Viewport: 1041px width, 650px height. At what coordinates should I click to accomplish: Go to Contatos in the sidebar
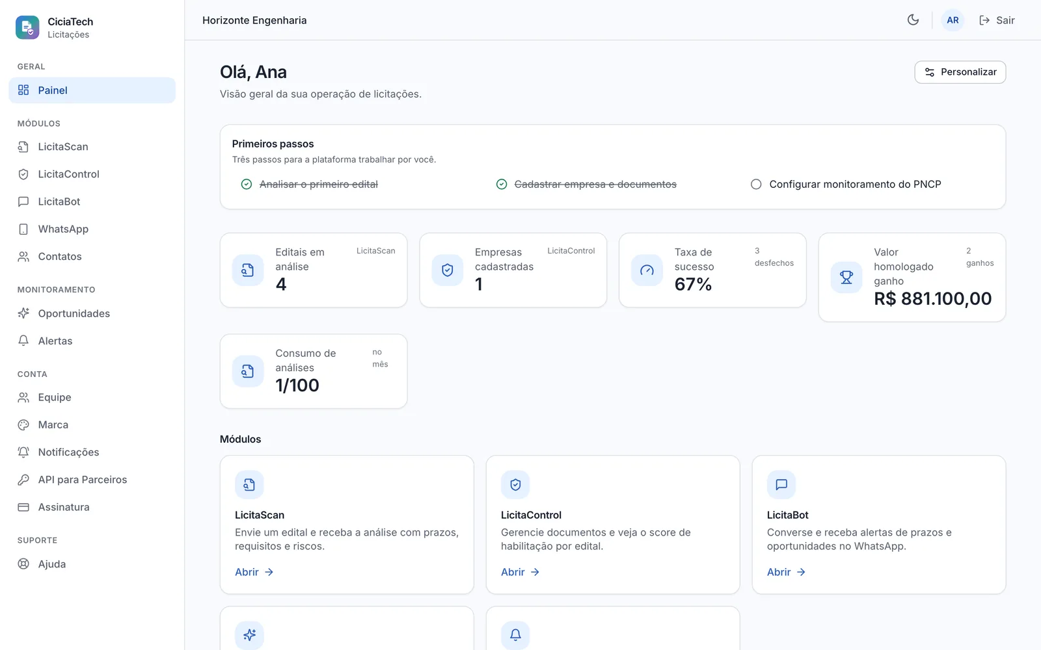pos(92,257)
